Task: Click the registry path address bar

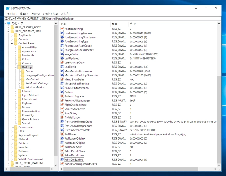Action: coord(113,19)
